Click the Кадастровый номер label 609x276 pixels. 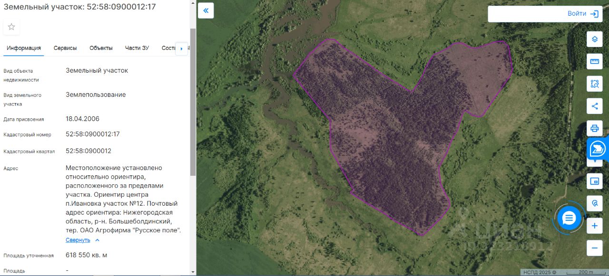27,135
